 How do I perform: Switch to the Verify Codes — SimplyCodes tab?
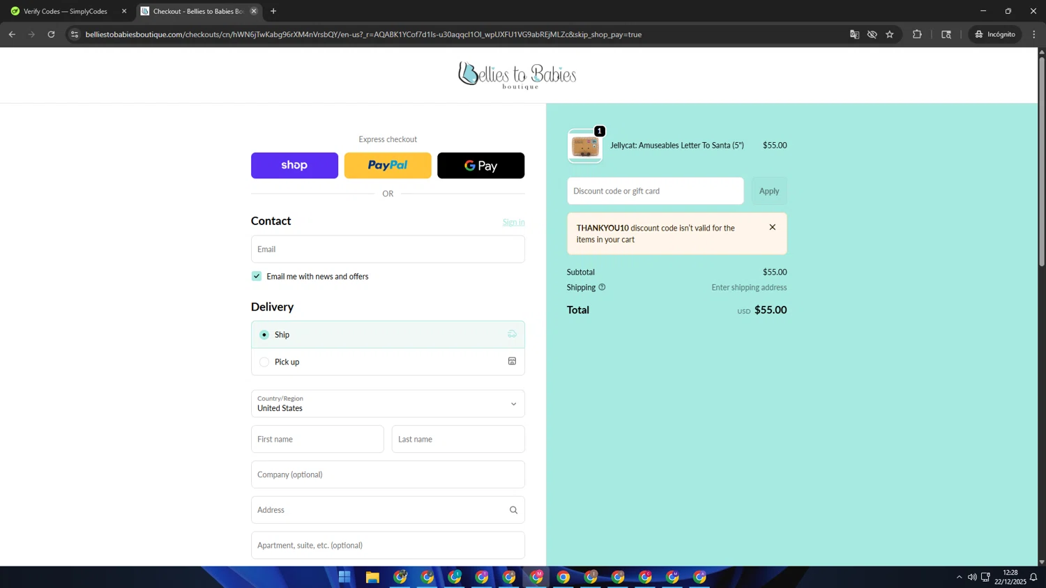65,11
